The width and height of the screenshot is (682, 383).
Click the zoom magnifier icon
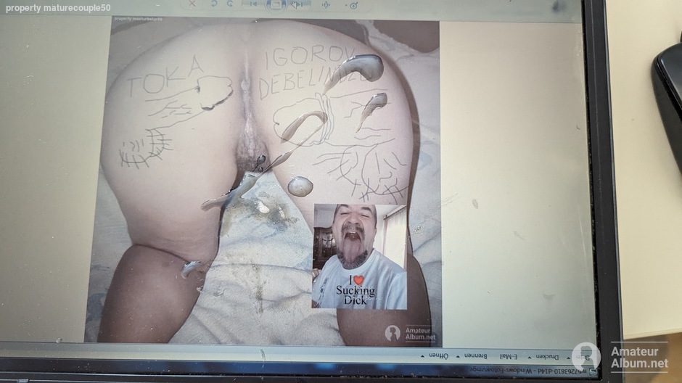tap(354, 5)
